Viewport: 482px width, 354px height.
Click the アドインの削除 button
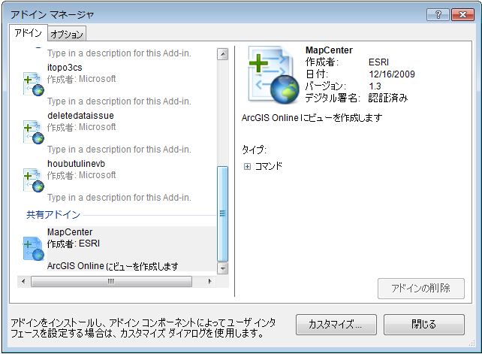click(421, 289)
